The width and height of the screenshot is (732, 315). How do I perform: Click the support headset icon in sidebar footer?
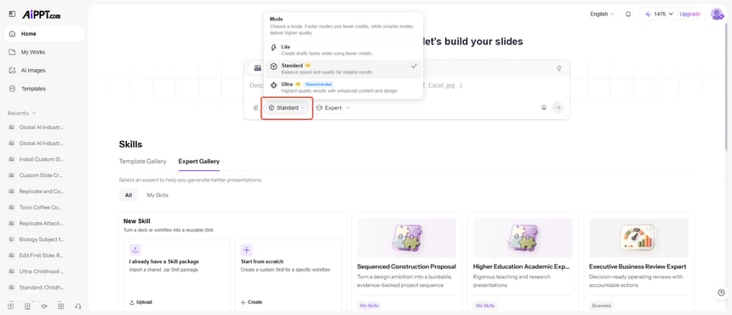pos(78,306)
